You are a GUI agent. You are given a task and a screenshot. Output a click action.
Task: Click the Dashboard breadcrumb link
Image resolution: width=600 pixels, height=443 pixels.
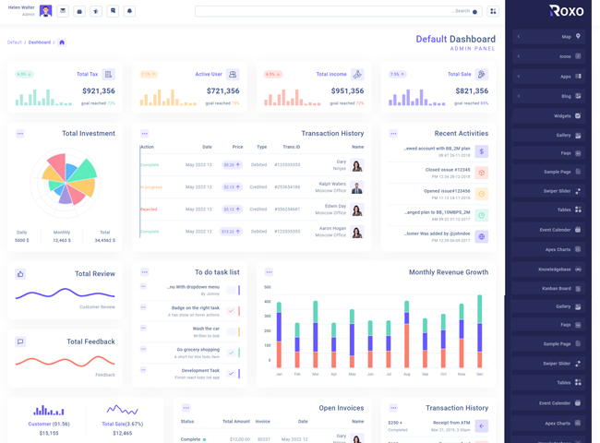pyautogui.click(x=40, y=42)
